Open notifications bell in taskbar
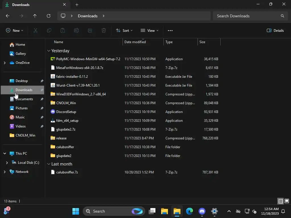Image resolution: width=291 pixels, height=218 pixels. 283,211
